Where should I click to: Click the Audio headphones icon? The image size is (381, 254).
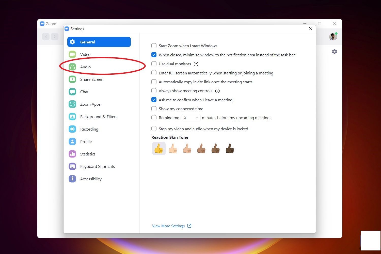coord(72,67)
